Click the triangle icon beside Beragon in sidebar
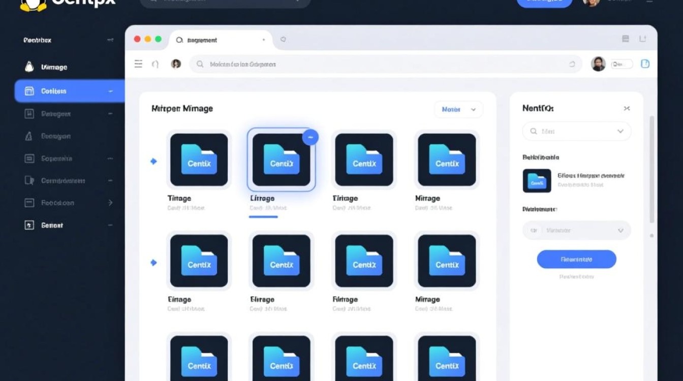Viewport: 683px width, 381px height. [x=29, y=136]
